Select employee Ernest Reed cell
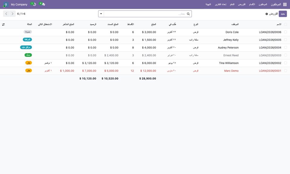290x174 pixels. pyautogui.click(x=231, y=55)
